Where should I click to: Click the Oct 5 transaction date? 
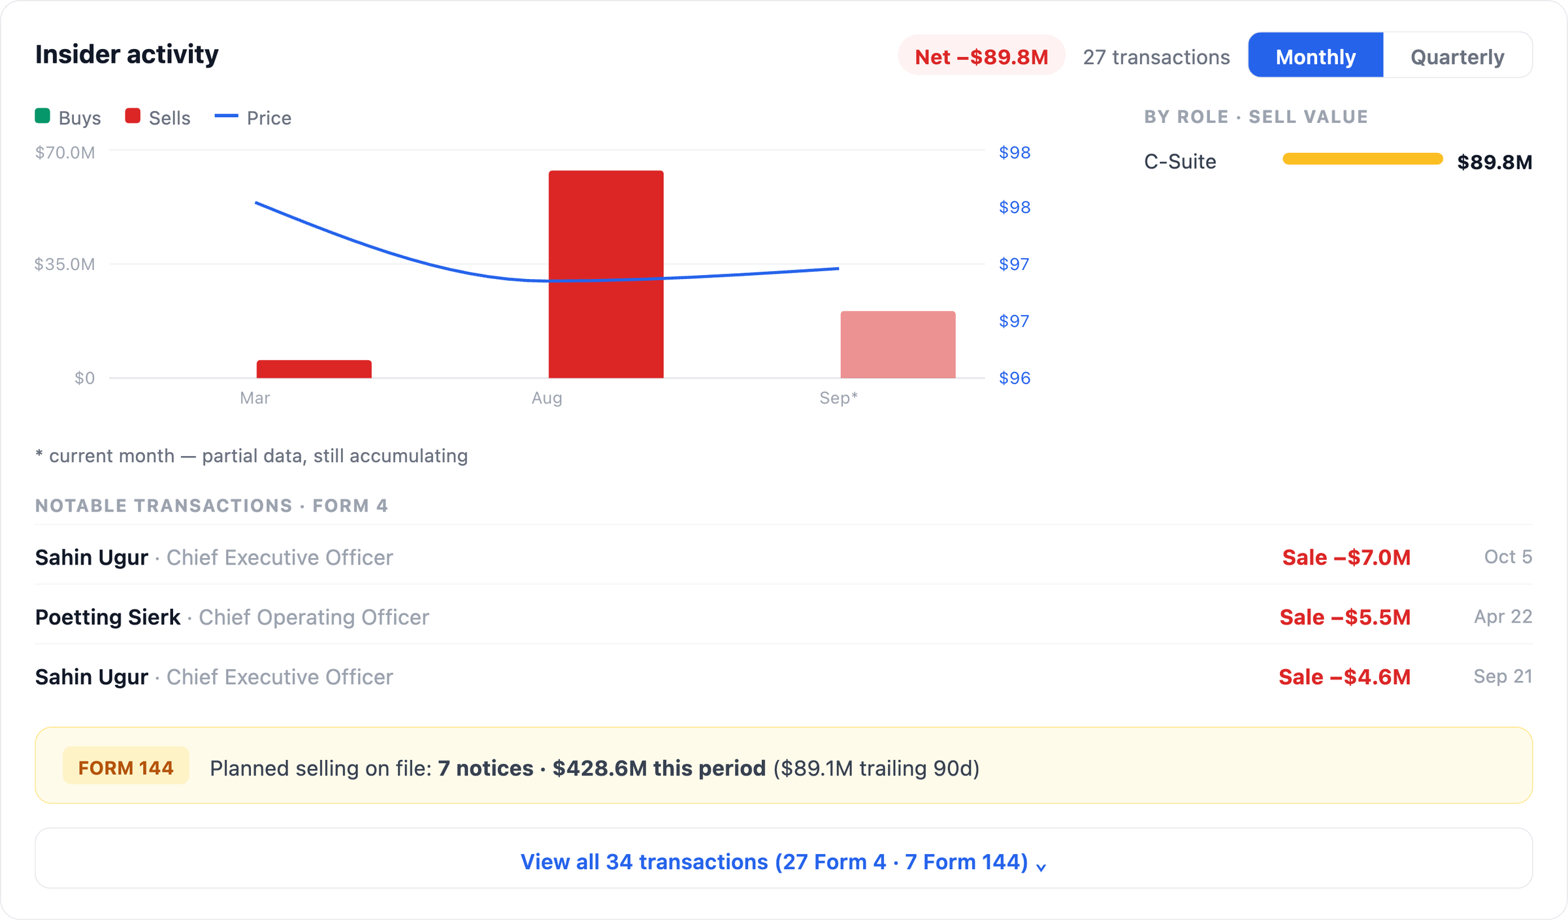pyautogui.click(x=1508, y=557)
